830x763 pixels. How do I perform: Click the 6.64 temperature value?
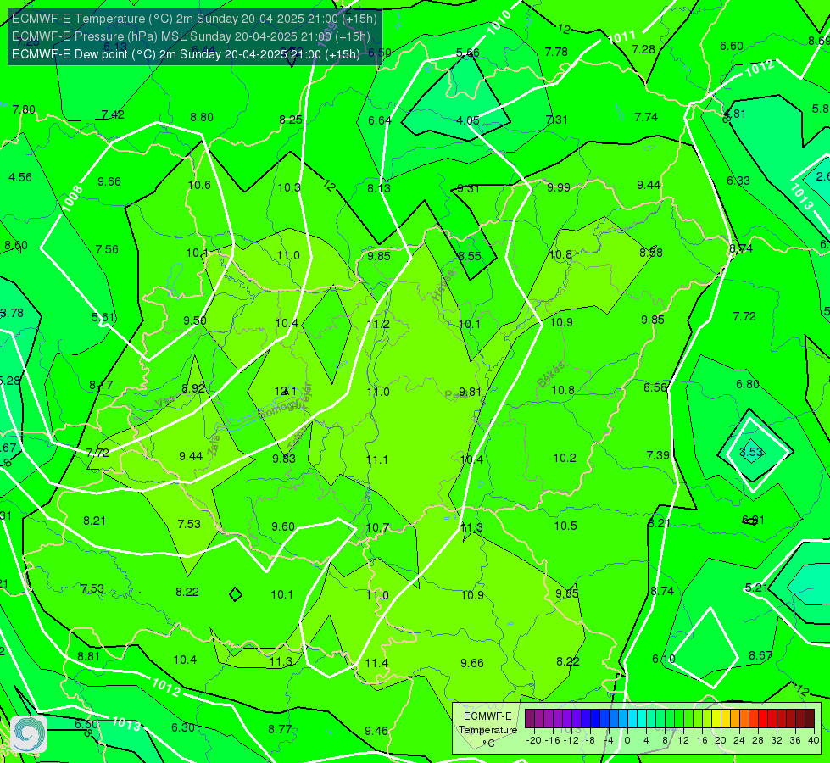[x=380, y=120]
